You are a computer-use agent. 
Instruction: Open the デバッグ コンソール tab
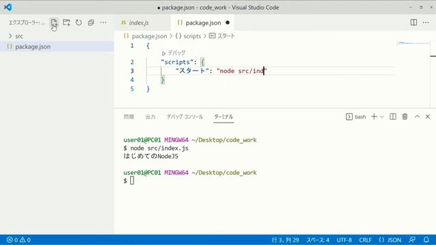[x=185, y=116]
